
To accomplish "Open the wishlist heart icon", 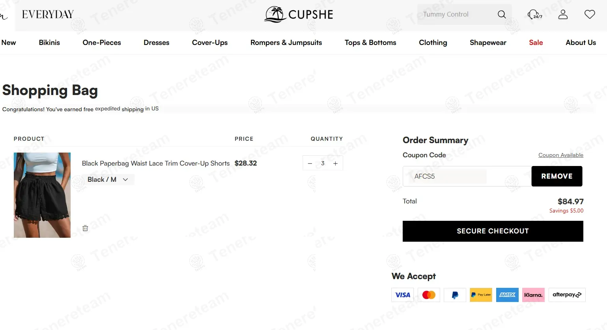I will (x=589, y=15).
